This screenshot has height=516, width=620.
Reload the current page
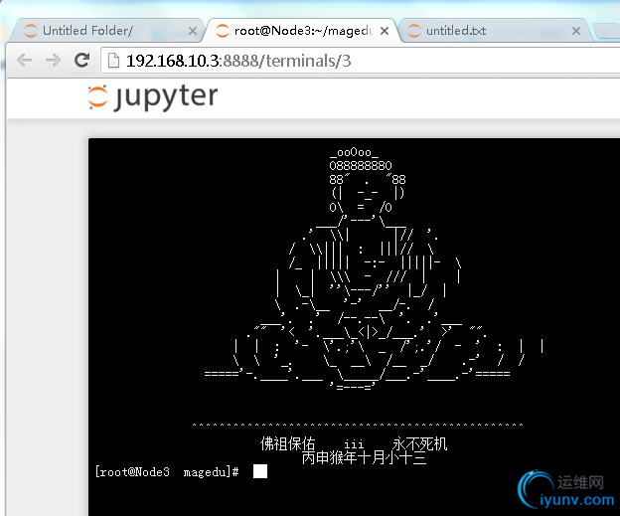pyautogui.click(x=81, y=61)
